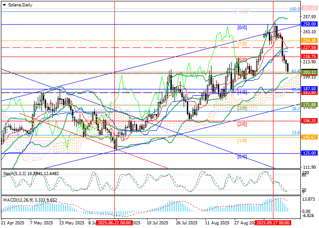Click the 125.00 blue price label
Image resolution: width=319 pixels, height=228 pixels.
coord(309,153)
